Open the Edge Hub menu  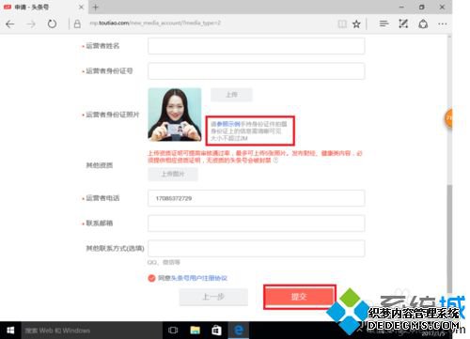pyautogui.click(x=384, y=23)
